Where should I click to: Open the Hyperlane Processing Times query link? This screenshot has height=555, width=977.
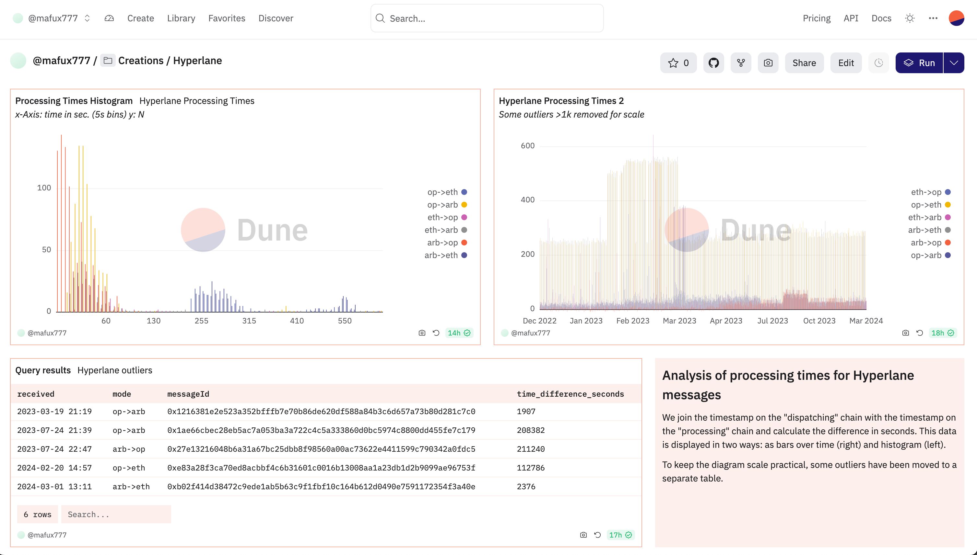click(197, 101)
